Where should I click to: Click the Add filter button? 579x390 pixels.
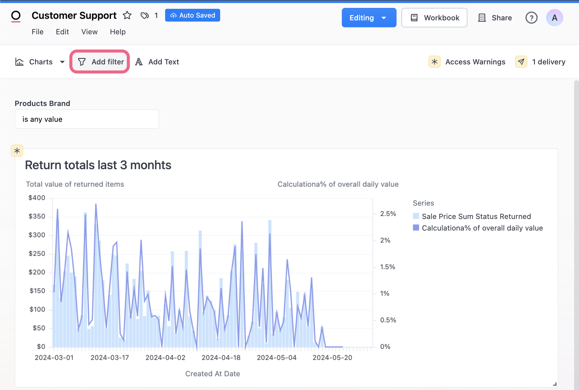[x=100, y=62]
